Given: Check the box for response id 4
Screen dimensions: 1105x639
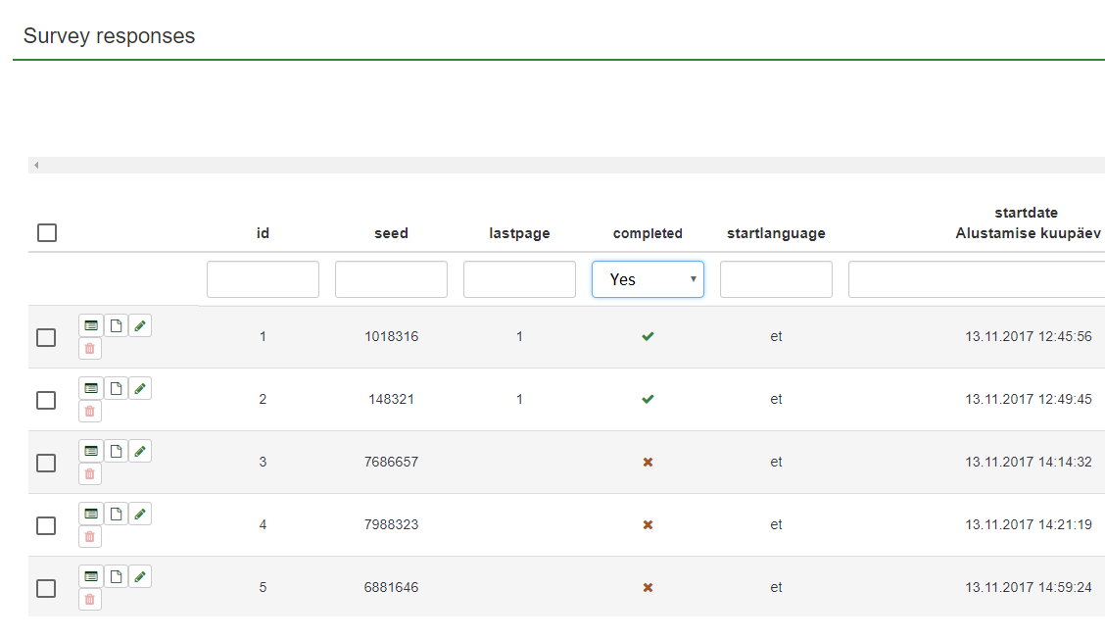Looking at the screenshot, I should pyautogui.click(x=46, y=525).
